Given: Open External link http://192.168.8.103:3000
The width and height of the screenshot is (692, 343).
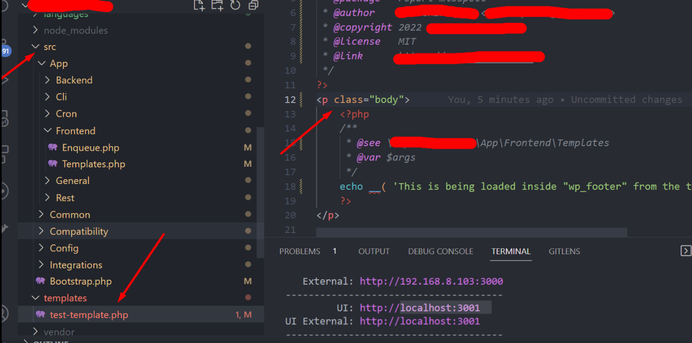Looking at the screenshot, I should [431, 281].
